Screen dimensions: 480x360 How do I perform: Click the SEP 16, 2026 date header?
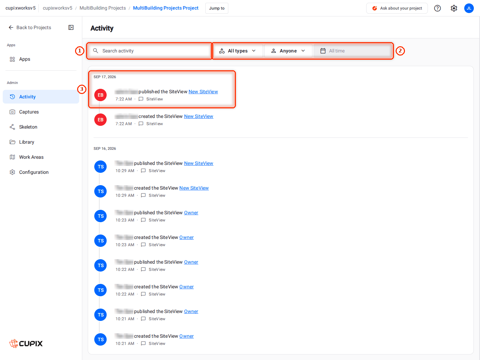[x=105, y=148]
